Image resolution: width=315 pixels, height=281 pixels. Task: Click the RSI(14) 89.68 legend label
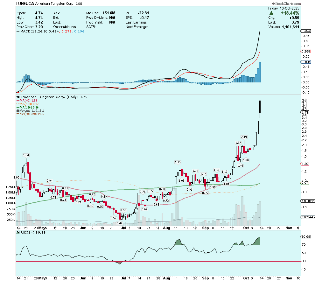pyautogui.click(x=33, y=232)
